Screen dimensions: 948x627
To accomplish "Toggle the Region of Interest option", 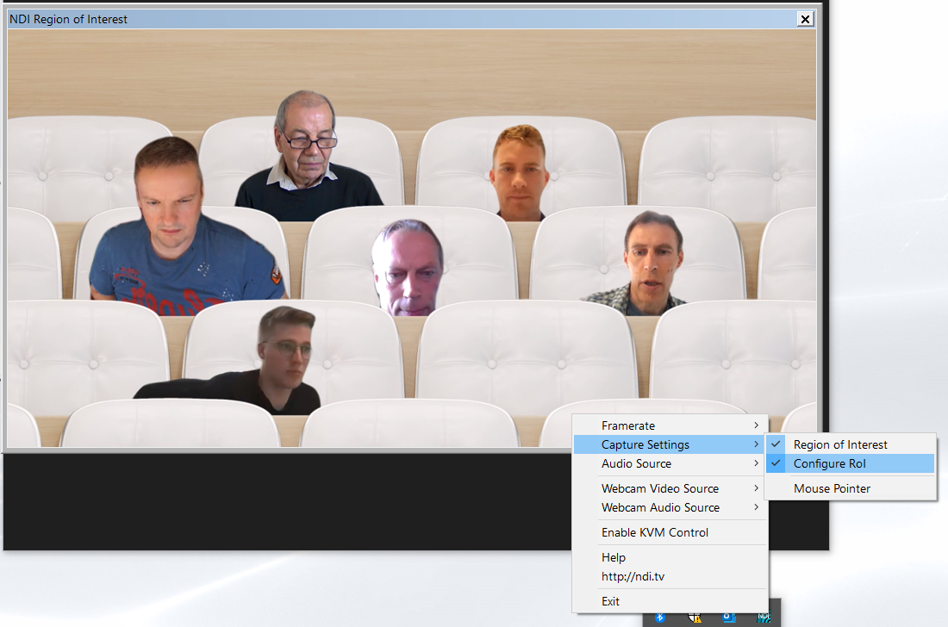I will pyautogui.click(x=839, y=444).
